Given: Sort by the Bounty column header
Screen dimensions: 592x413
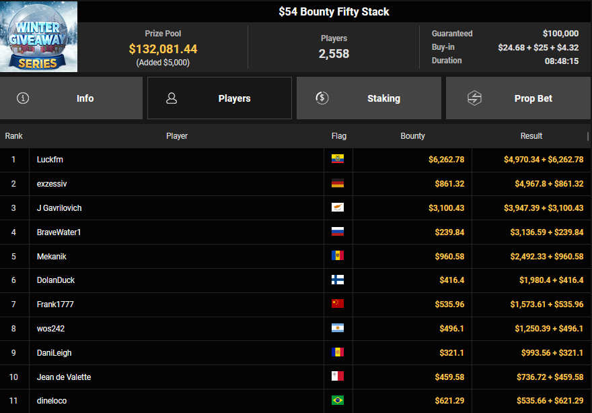Looking at the screenshot, I should point(412,136).
